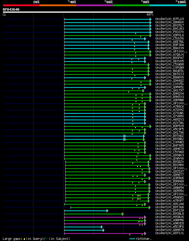Click the 497 query end position label

(x=149, y=14)
